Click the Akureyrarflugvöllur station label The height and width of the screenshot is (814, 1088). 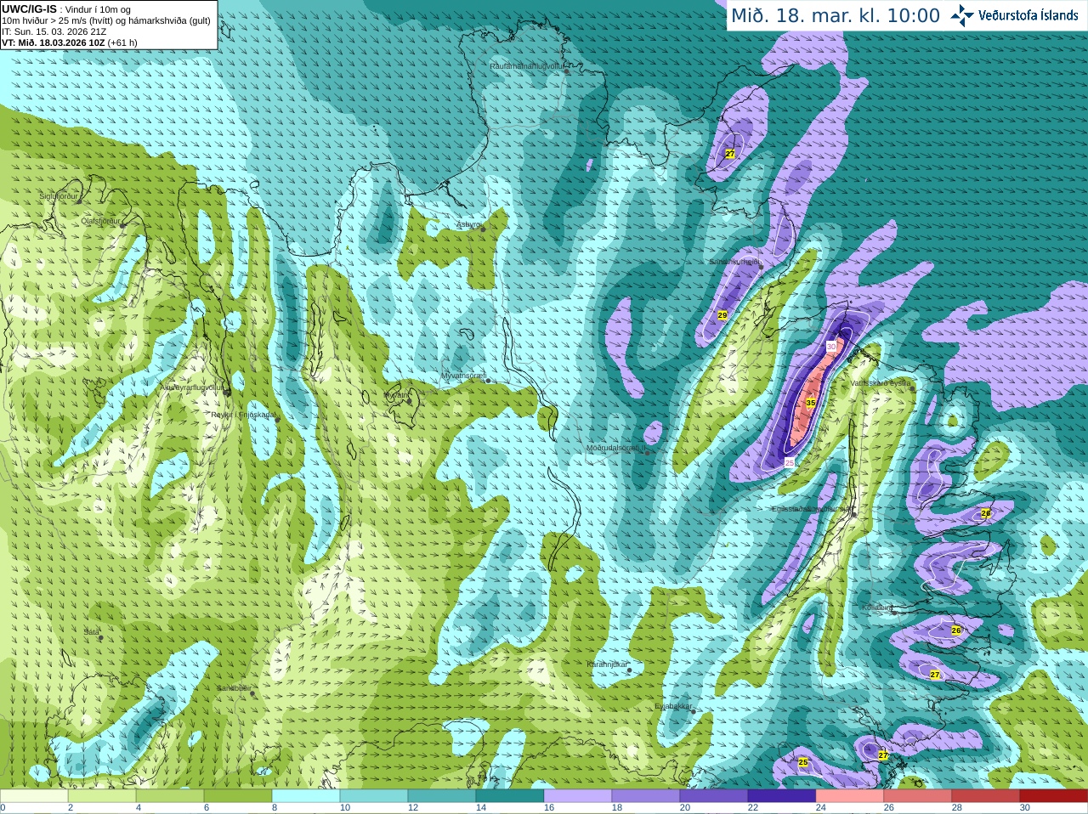point(193,387)
